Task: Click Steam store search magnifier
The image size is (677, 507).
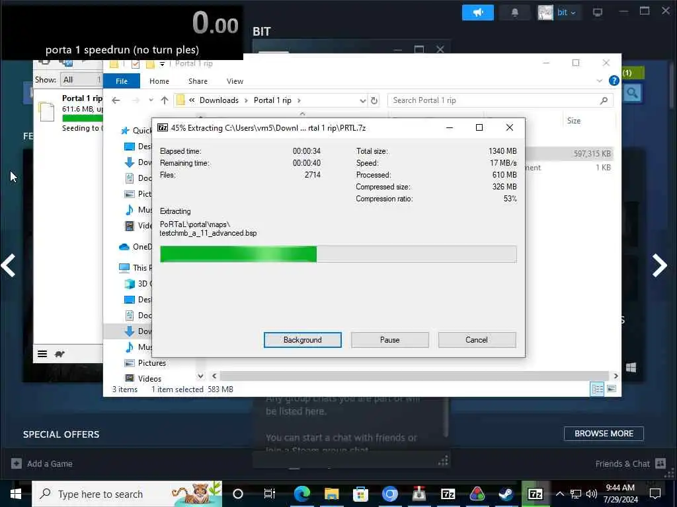Action: 632,93
